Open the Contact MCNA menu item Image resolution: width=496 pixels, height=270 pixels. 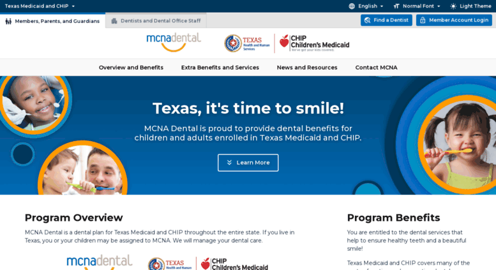(376, 68)
